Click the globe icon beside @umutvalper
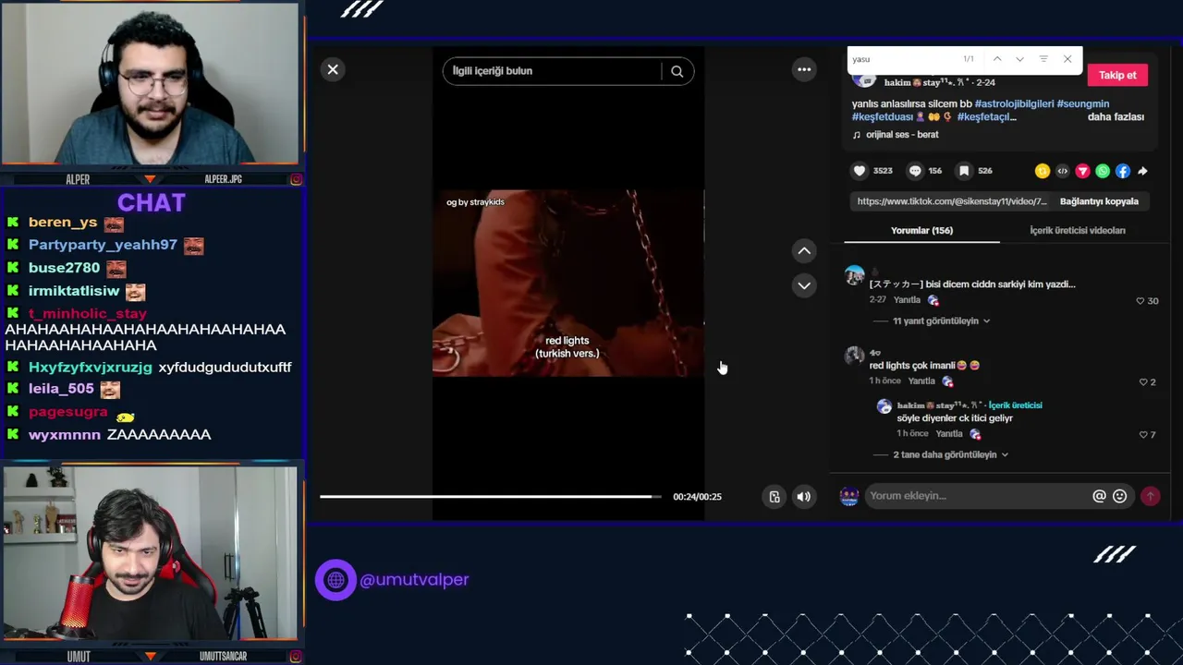 [x=335, y=580]
